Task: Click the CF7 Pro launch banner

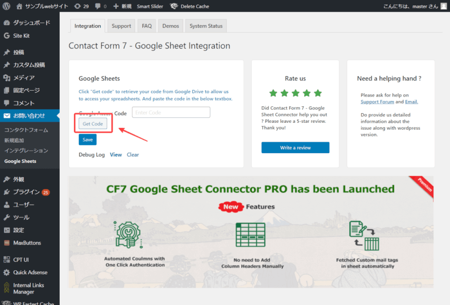Action: (x=251, y=232)
